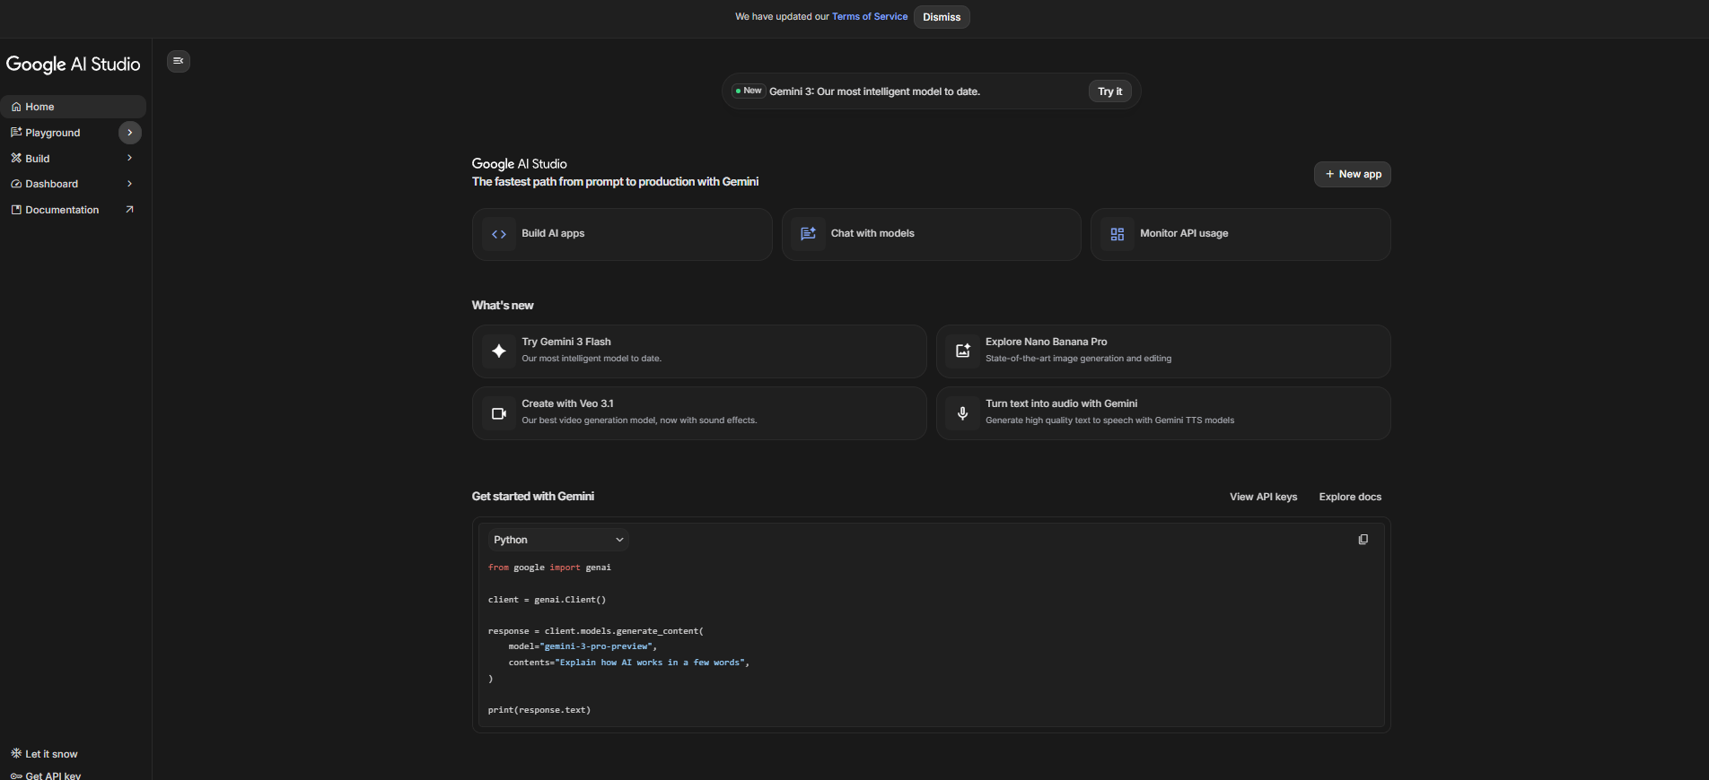Click the sparkle icon on Try Gemini 3 Flash
This screenshot has height=780, width=1709.
(499, 351)
